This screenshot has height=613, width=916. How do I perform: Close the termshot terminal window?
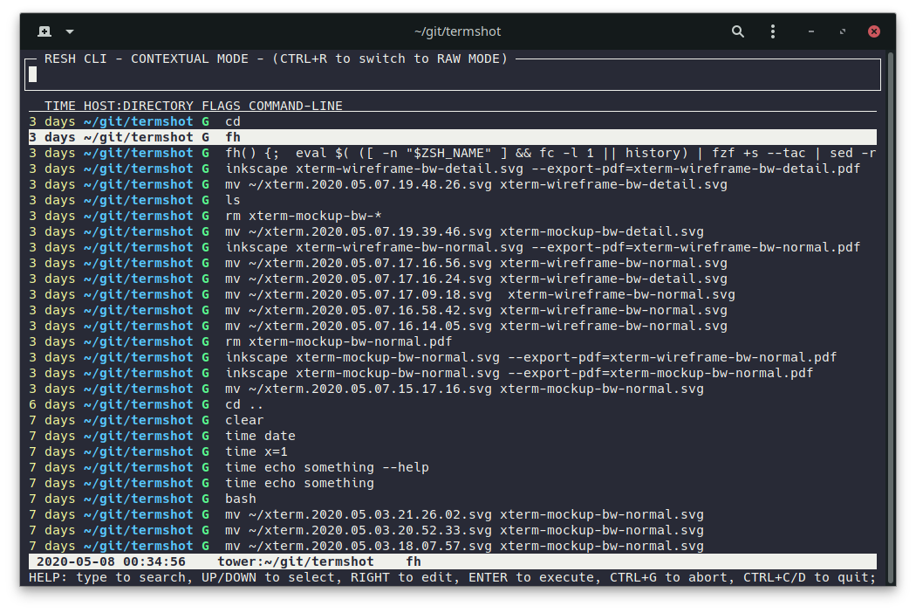coord(873,31)
